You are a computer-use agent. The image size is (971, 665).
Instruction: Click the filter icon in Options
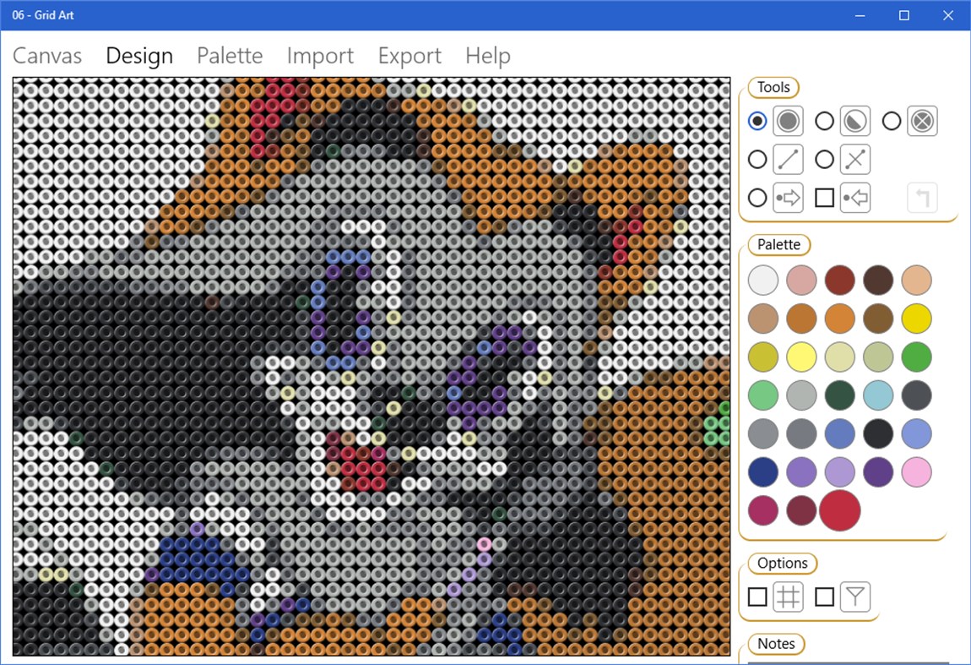pyautogui.click(x=854, y=597)
